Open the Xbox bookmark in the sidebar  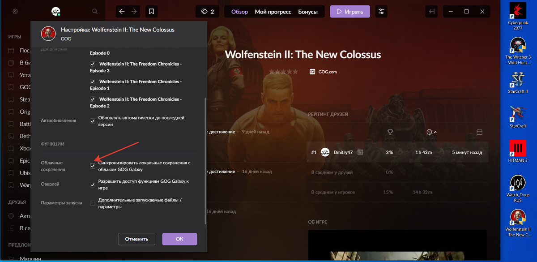coord(20,148)
